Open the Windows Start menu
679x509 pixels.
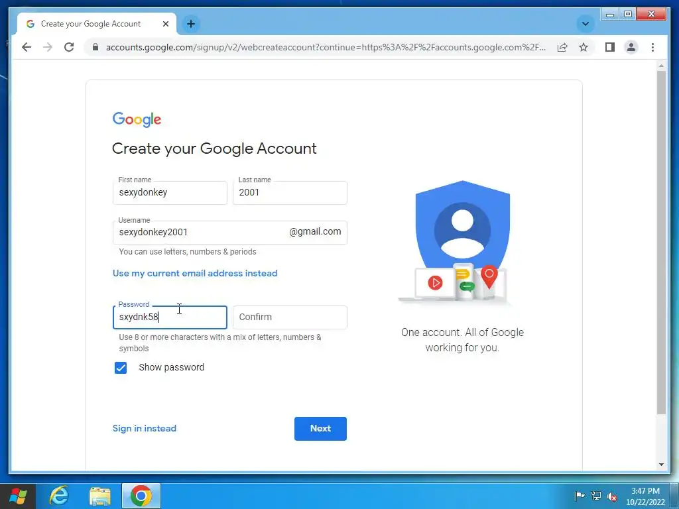click(x=18, y=496)
